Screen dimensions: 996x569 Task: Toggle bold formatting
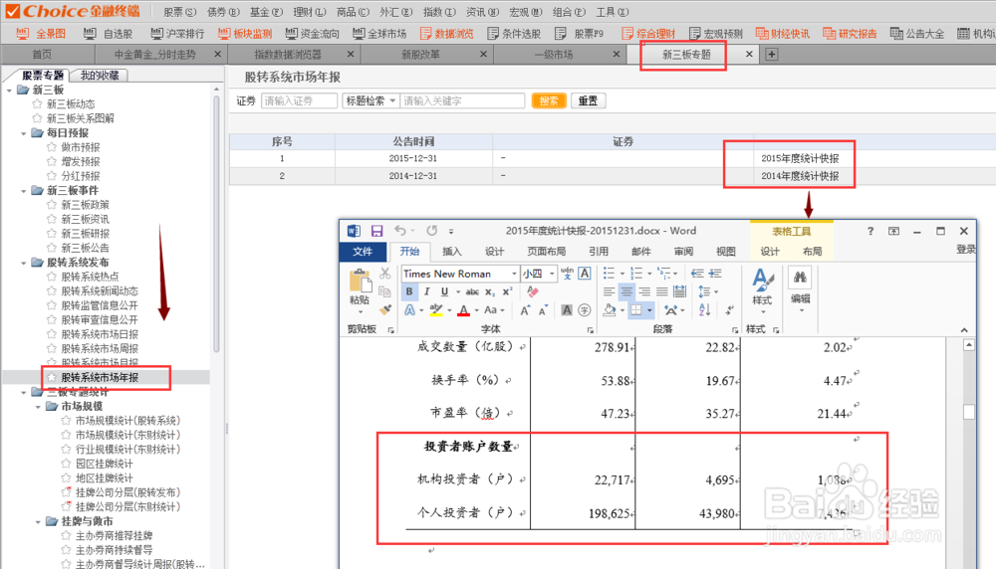point(409,291)
